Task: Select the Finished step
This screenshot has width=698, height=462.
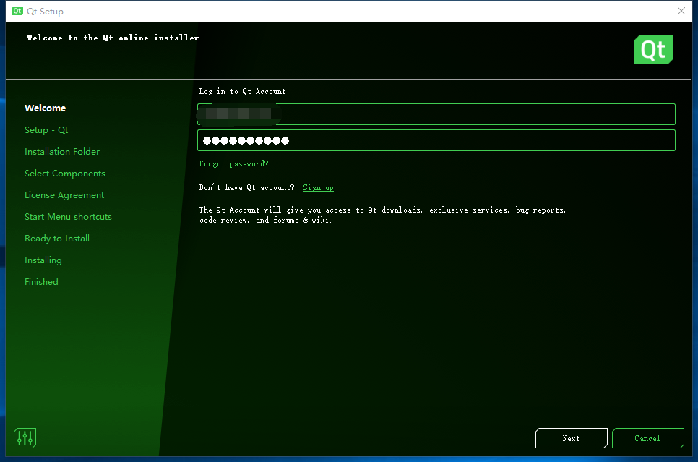Action: 41,281
